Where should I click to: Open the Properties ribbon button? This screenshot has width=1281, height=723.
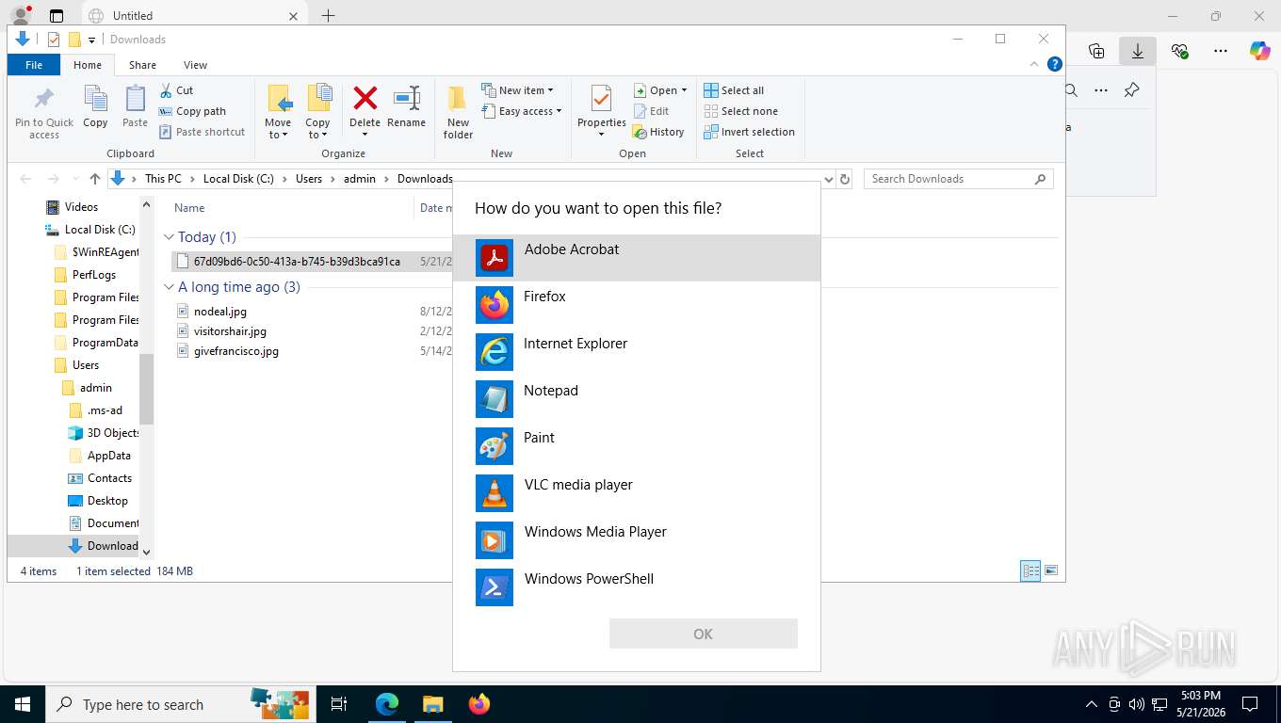click(602, 112)
